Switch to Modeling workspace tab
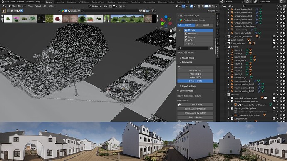 pyautogui.click(x=59, y=2)
